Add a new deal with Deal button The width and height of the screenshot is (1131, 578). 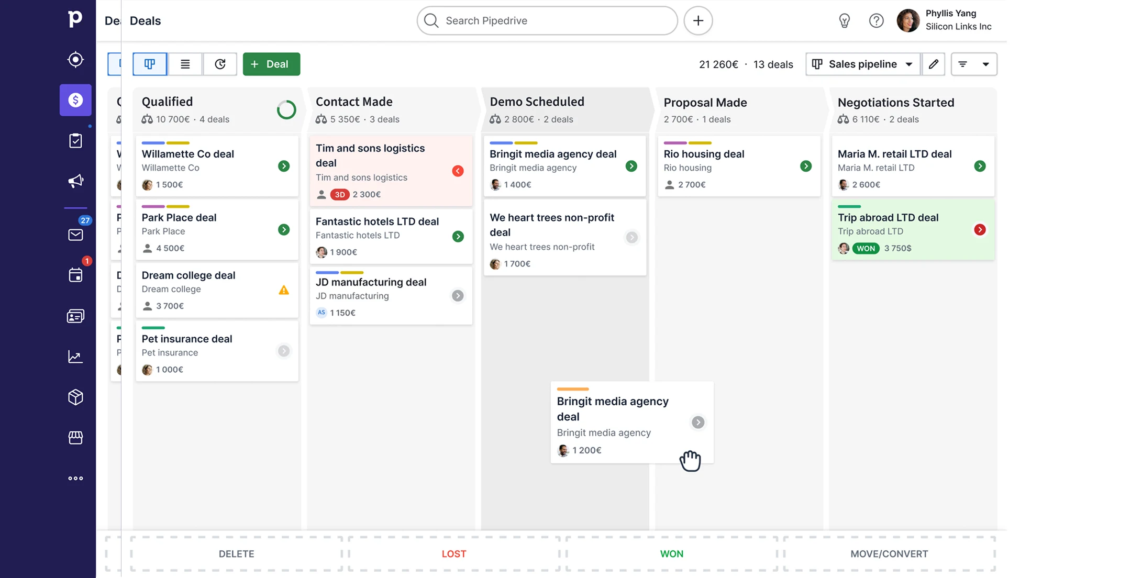click(x=271, y=64)
